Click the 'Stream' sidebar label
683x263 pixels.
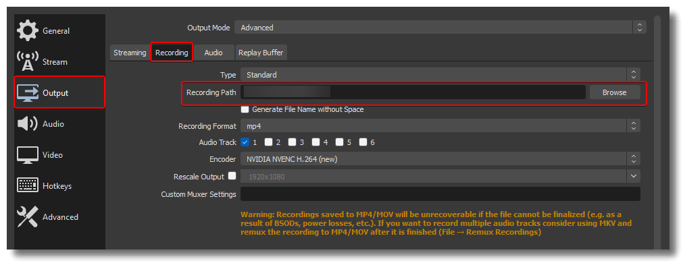coord(55,62)
